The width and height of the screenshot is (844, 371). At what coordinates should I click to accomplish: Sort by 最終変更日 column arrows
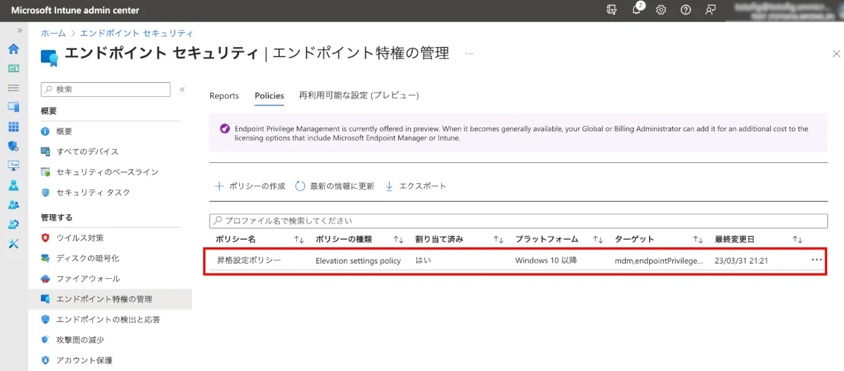798,240
